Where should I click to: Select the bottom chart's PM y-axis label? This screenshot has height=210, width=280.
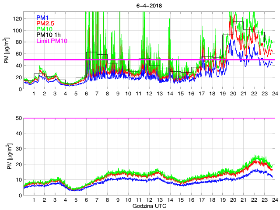pos(6,156)
